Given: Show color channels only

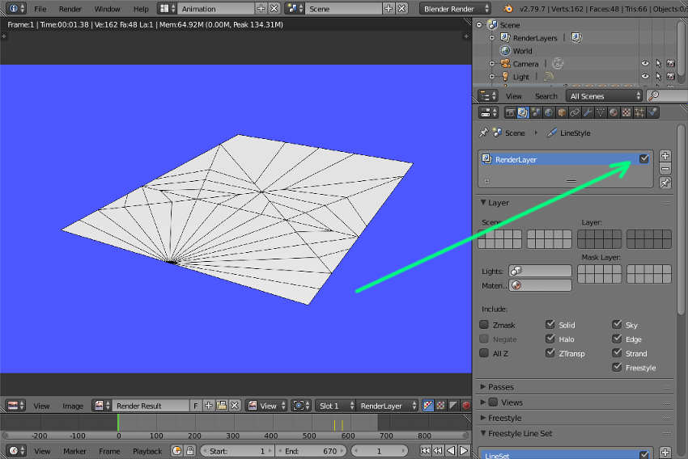Looking at the screenshot, I should (440, 406).
